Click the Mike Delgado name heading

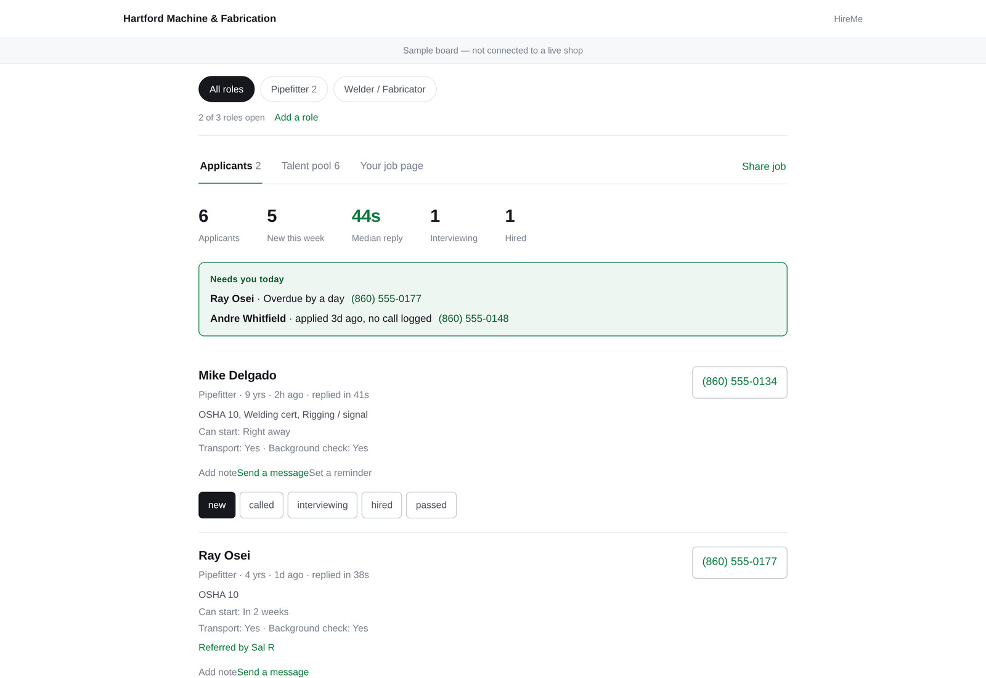coord(237,375)
